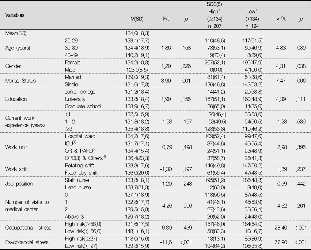Screen dimensions: 311x250
Task: Click the Work unit row label
Action: click(x=16, y=147)
